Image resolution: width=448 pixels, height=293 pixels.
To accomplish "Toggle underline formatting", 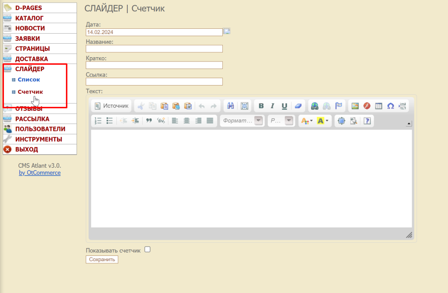I will click(284, 106).
